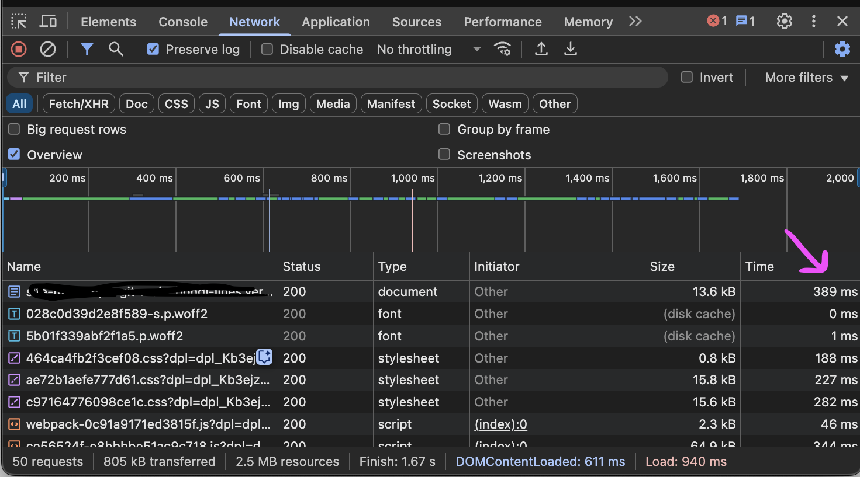Open the Performance tab
The width and height of the screenshot is (860, 477).
pyautogui.click(x=502, y=22)
